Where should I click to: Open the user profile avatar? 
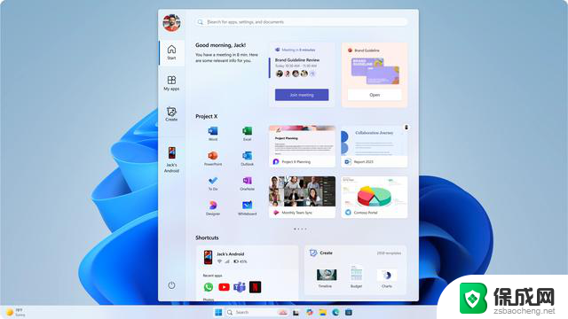tap(171, 23)
